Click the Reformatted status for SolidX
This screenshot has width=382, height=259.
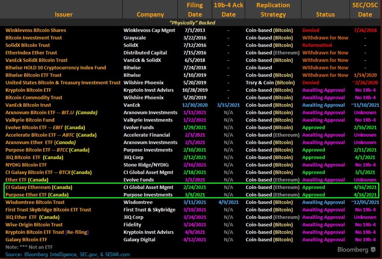317,45
